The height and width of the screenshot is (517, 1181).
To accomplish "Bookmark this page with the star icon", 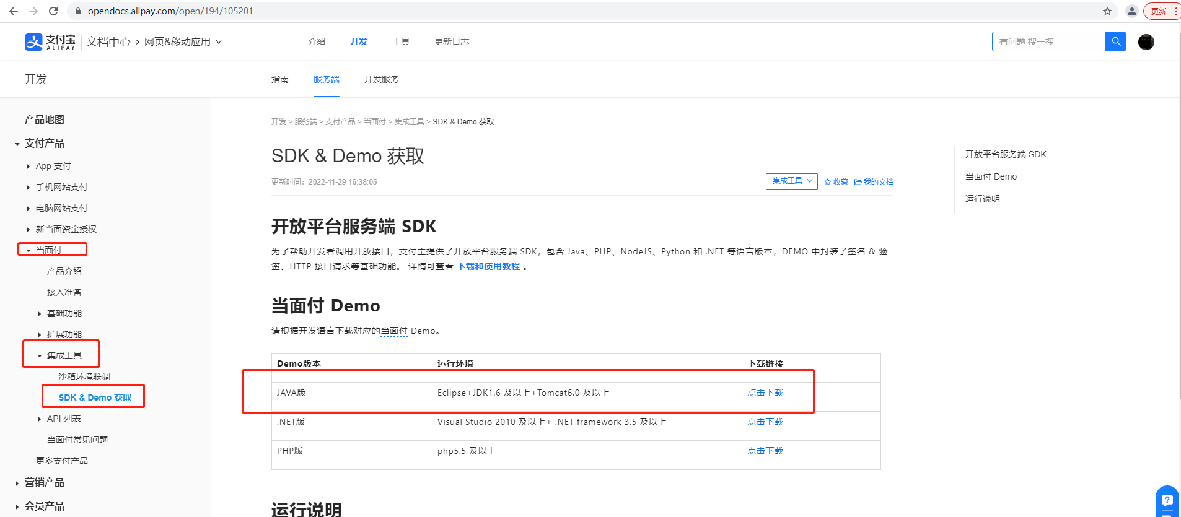I will 1107,11.
